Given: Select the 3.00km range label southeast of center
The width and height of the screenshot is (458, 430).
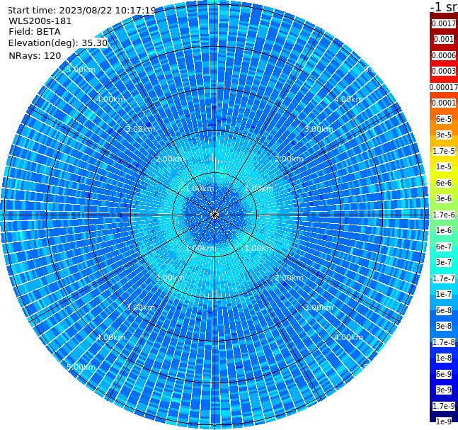Looking at the screenshot, I should click(319, 307).
